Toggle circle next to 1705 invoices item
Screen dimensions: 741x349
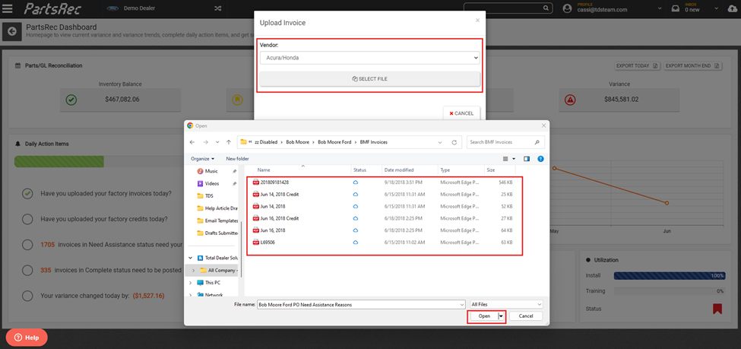pos(27,245)
